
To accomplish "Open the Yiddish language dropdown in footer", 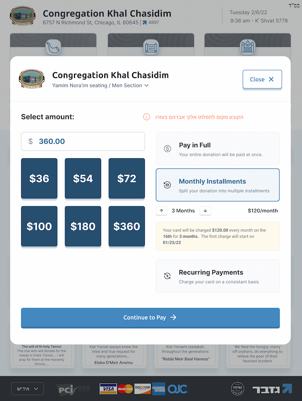I will (27, 389).
